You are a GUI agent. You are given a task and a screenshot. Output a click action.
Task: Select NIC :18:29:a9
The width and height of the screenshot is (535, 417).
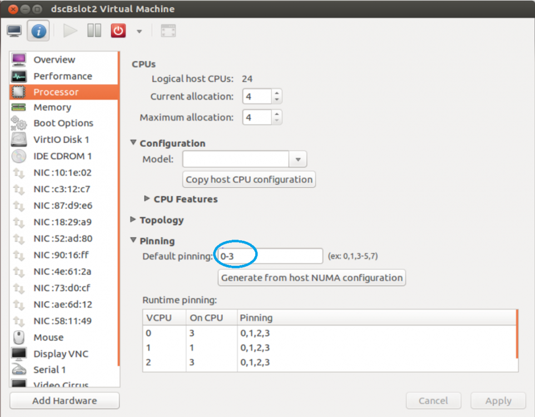pos(64,222)
